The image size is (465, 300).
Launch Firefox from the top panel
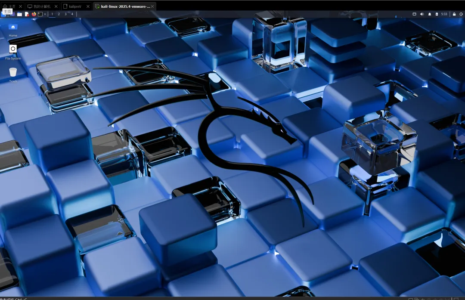[x=34, y=14]
